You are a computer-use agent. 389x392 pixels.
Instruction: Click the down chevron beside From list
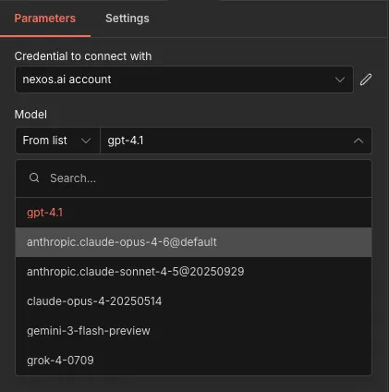(x=86, y=141)
